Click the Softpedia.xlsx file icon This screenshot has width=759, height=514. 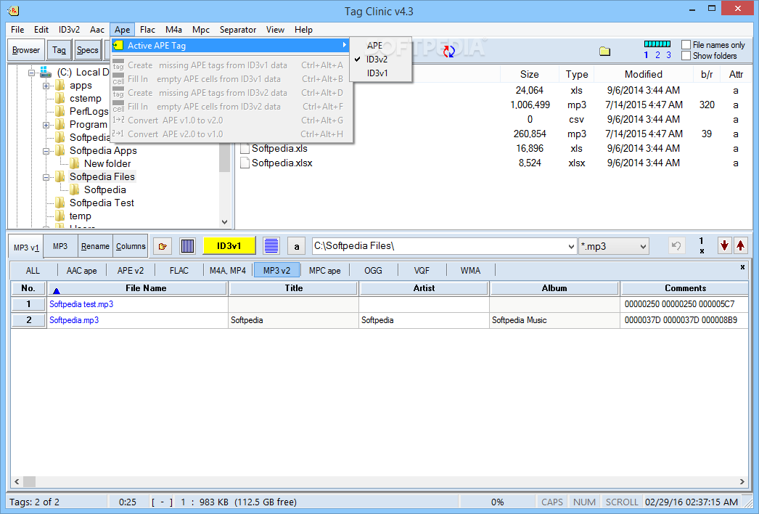pos(245,163)
